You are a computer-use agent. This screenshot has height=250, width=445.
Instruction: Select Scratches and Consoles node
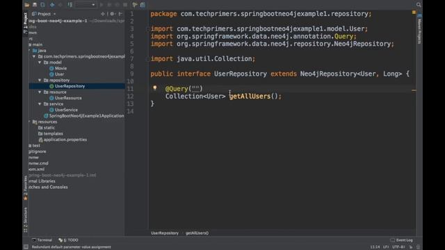[x=48, y=187]
